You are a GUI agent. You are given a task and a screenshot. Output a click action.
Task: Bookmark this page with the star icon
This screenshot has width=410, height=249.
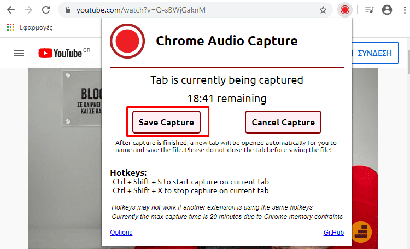pos(323,10)
